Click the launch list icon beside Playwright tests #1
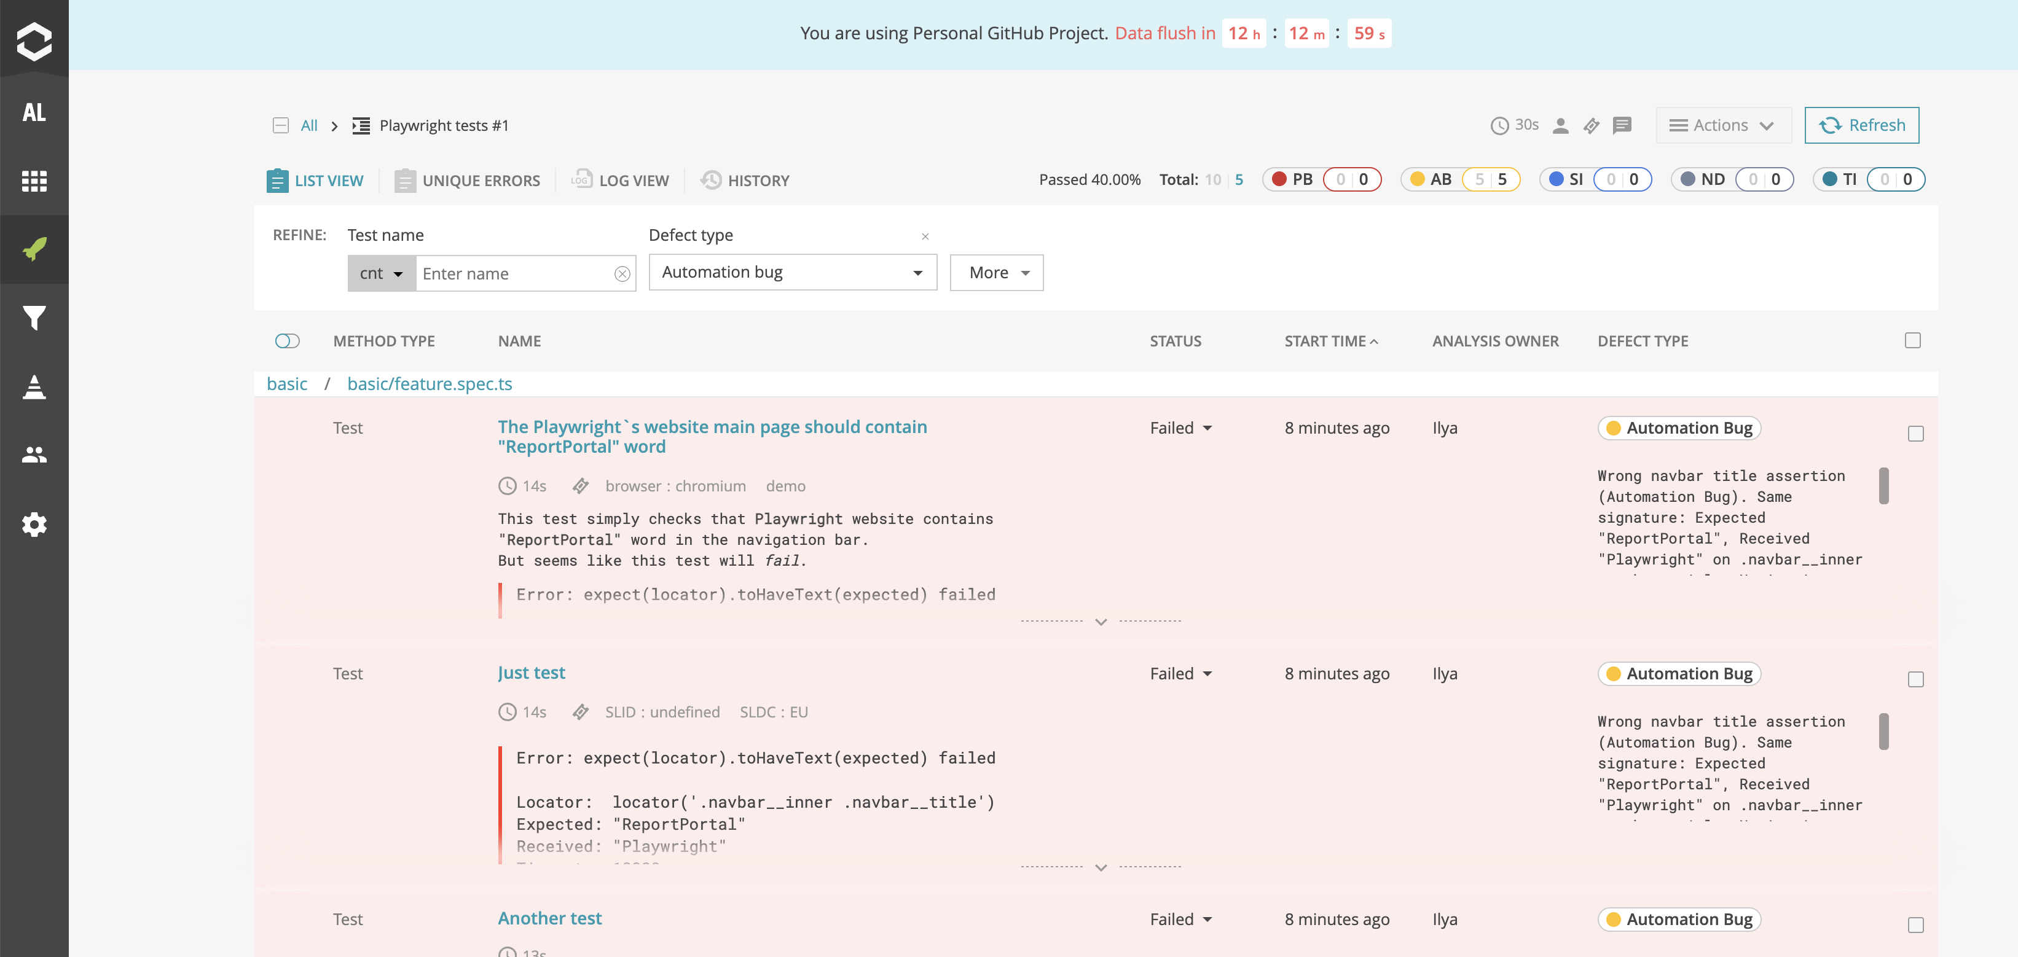 [x=360, y=125]
